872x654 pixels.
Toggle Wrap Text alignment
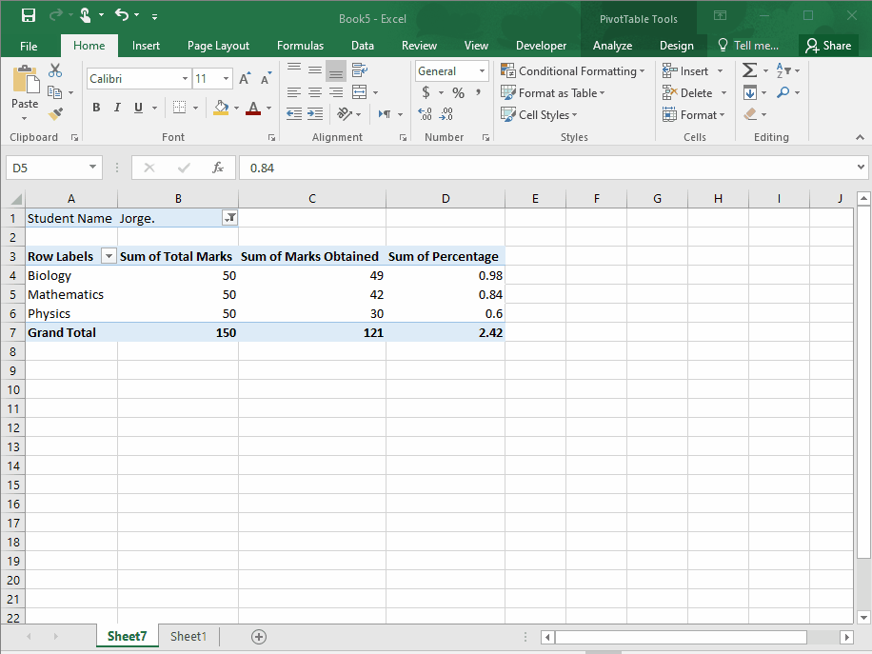360,70
